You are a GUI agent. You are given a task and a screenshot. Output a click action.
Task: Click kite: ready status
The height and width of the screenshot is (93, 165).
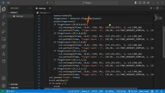click(x=144, y=91)
